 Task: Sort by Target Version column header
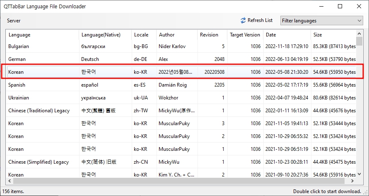[245, 35]
